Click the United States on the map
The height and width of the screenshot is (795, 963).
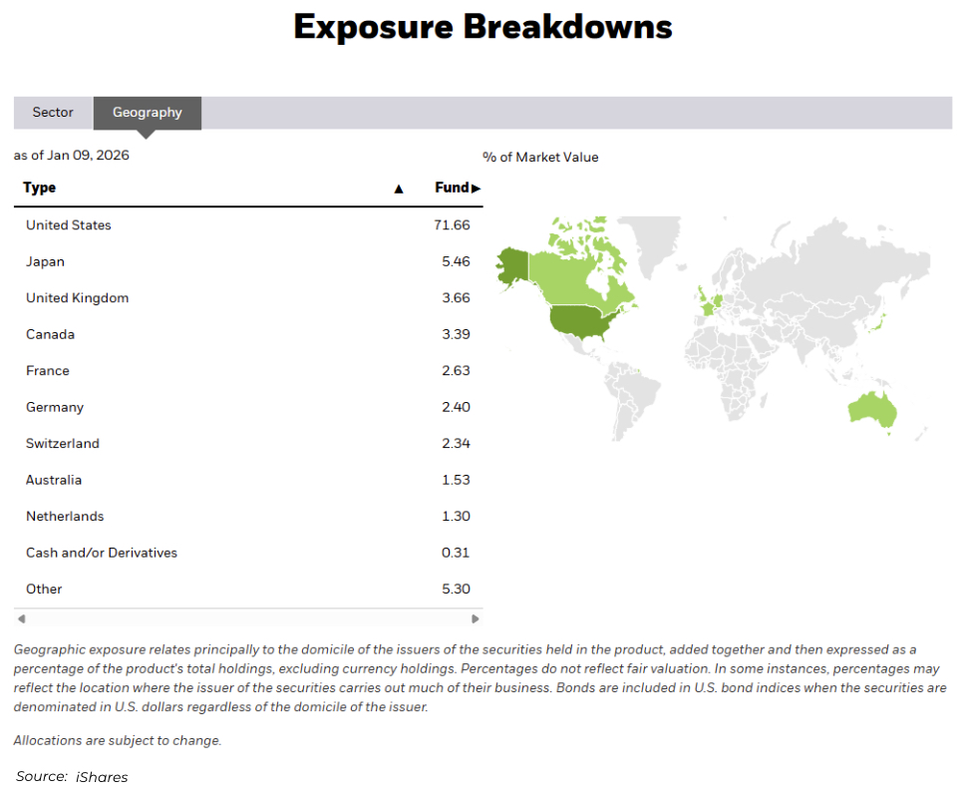(x=583, y=321)
